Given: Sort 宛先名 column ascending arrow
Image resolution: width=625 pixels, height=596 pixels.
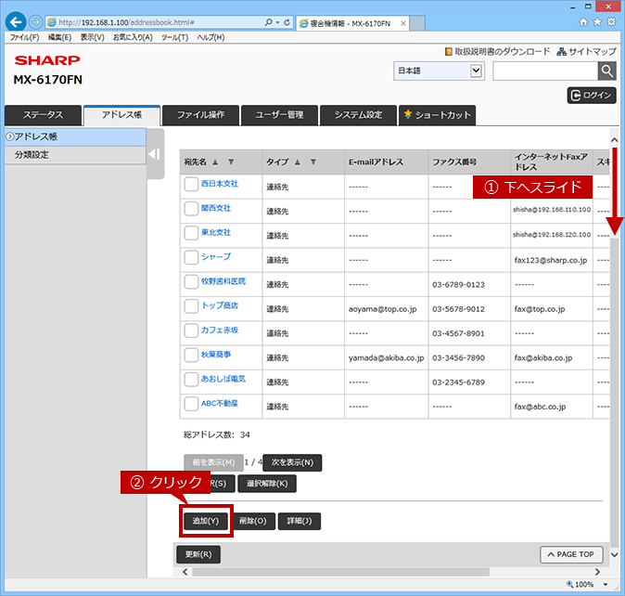Looking at the screenshot, I should tap(215, 162).
